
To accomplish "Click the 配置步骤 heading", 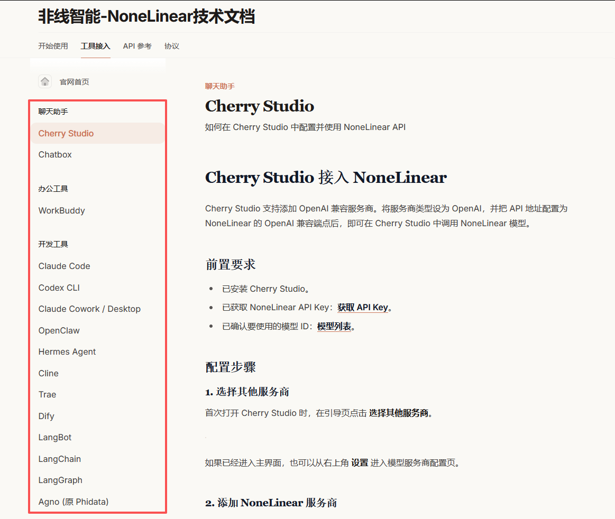I will click(231, 367).
